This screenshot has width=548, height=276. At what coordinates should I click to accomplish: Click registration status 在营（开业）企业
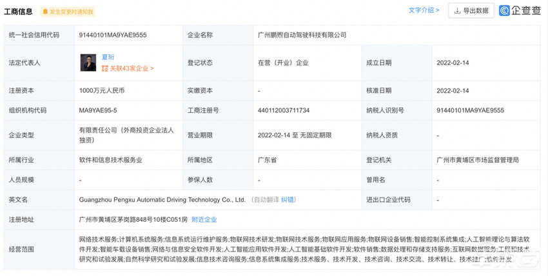(x=283, y=63)
